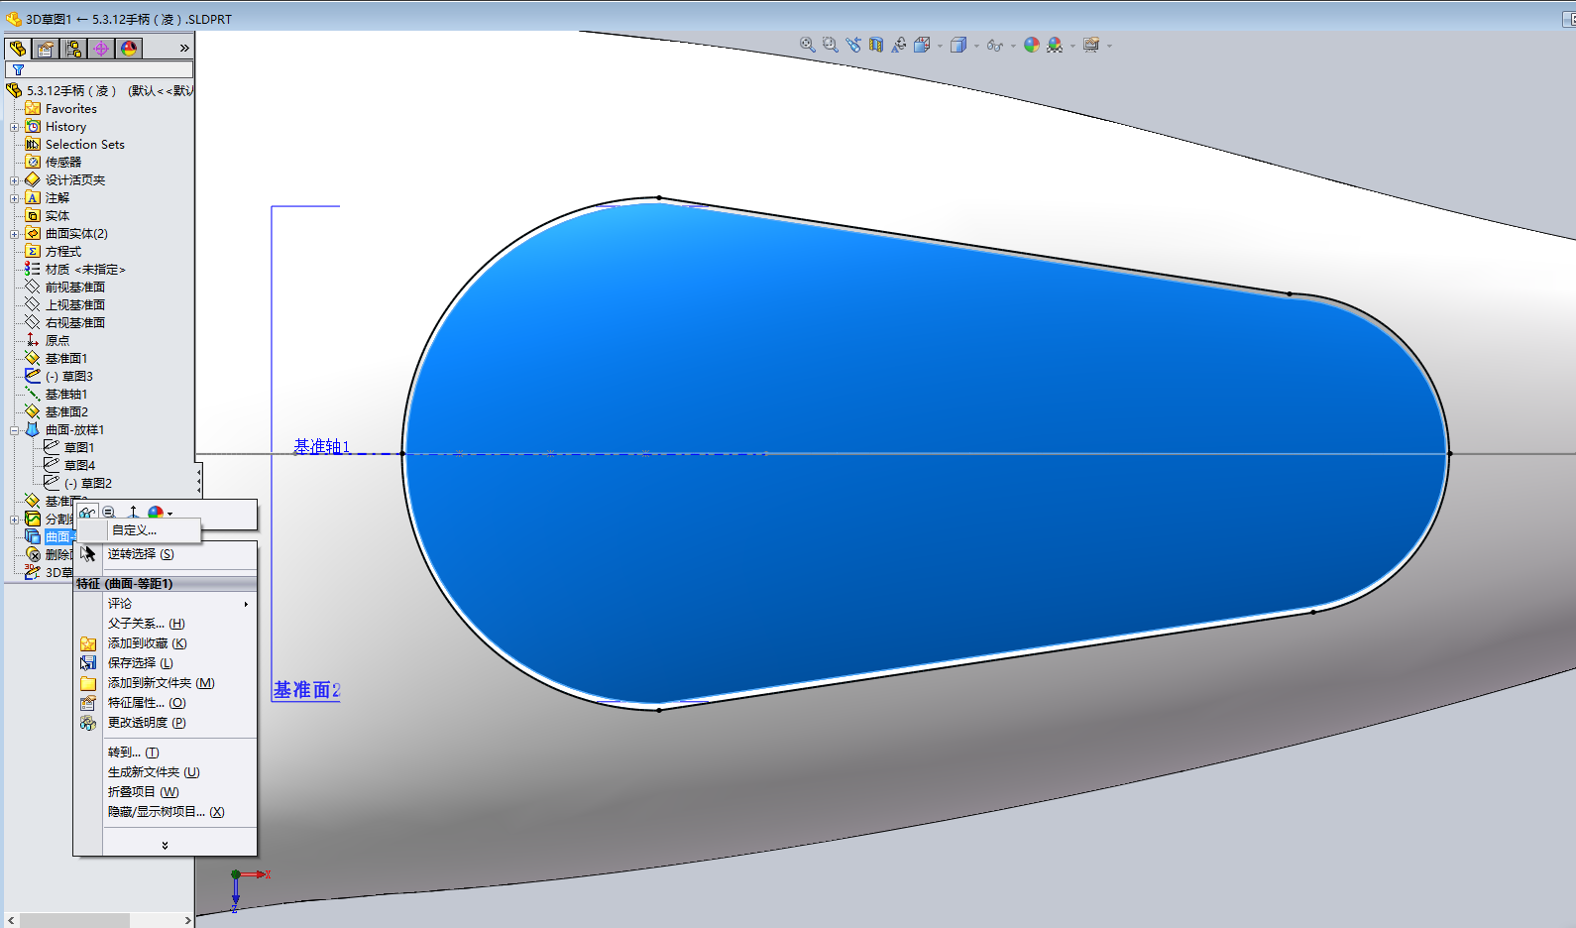Click the Display Style cube icon
The width and height of the screenshot is (1576, 928).
coord(958,45)
